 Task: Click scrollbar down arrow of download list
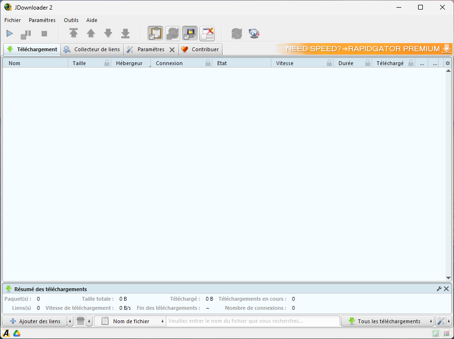pyautogui.click(x=448, y=278)
